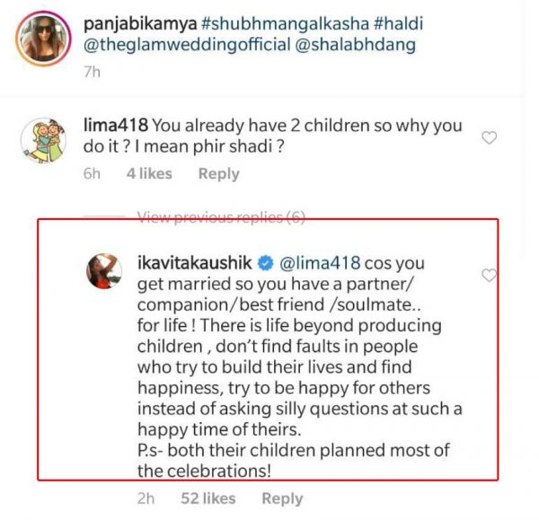Open the #shubhmangalkasha hashtag
Viewport: 539px width, 520px height.
(x=285, y=24)
